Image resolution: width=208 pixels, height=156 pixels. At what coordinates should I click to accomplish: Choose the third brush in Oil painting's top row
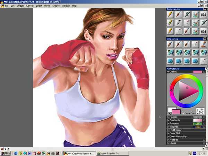187,44
